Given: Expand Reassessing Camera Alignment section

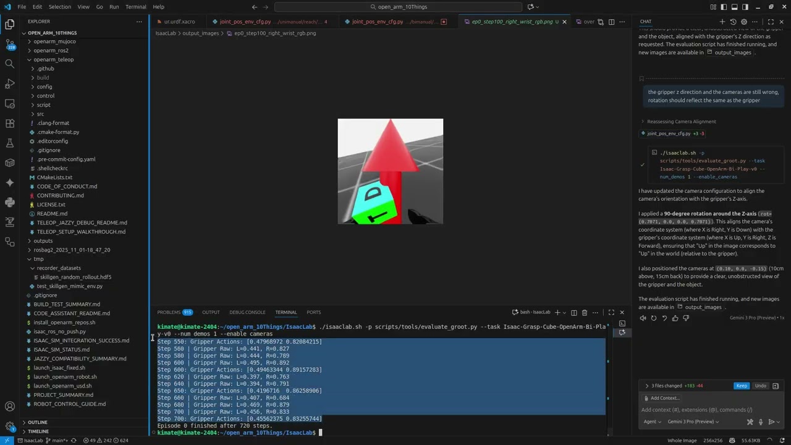Looking at the screenshot, I should coord(678,122).
